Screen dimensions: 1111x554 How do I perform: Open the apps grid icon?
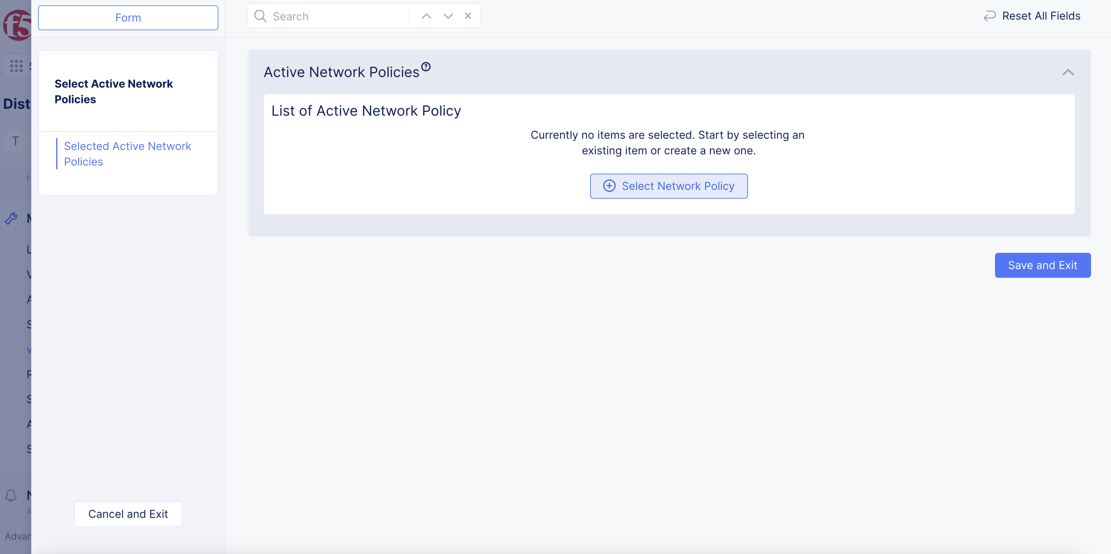(16, 65)
